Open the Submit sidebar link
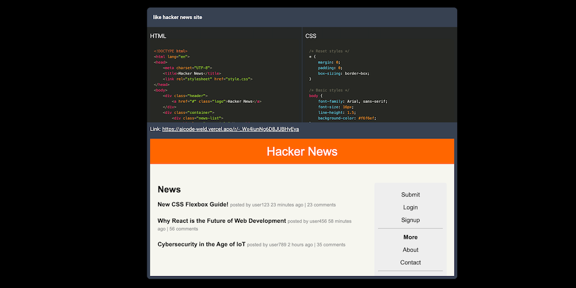576x288 pixels. pyautogui.click(x=410, y=195)
